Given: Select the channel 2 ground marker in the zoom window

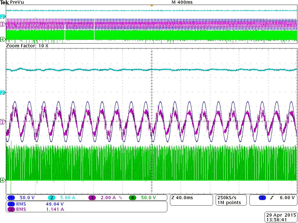Looking at the screenshot, I should click(x=2, y=92).
